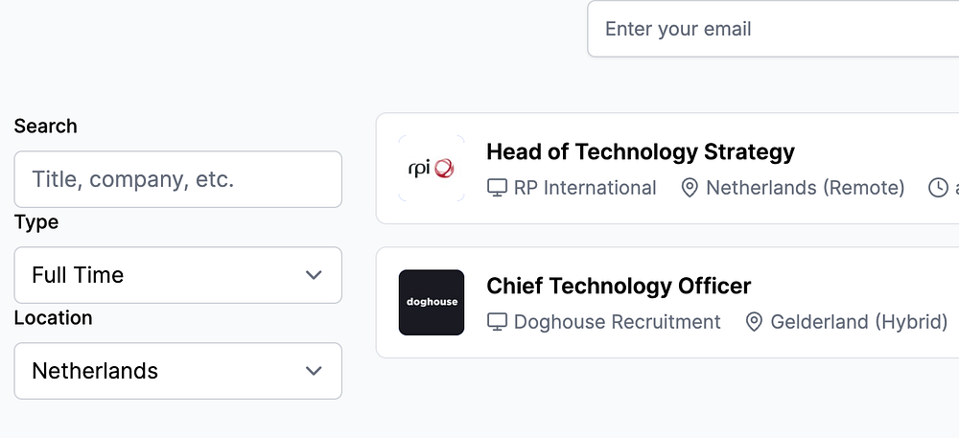Viewport: 959px width, 438px height.
Task: Click the RP International logo thumbnail
Action: 431,169
